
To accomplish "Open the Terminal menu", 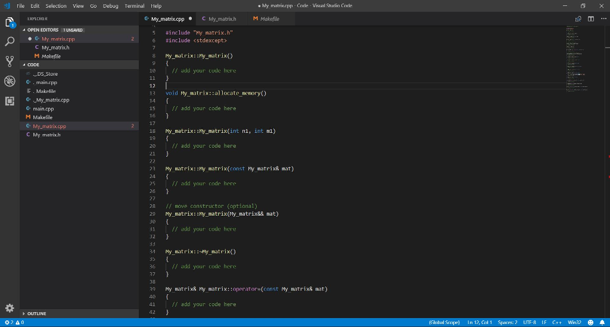I will 134,6.
